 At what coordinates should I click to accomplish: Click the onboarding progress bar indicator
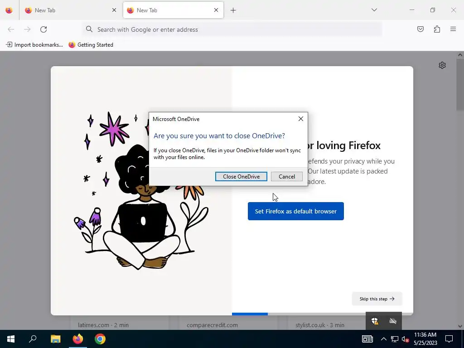322,314
